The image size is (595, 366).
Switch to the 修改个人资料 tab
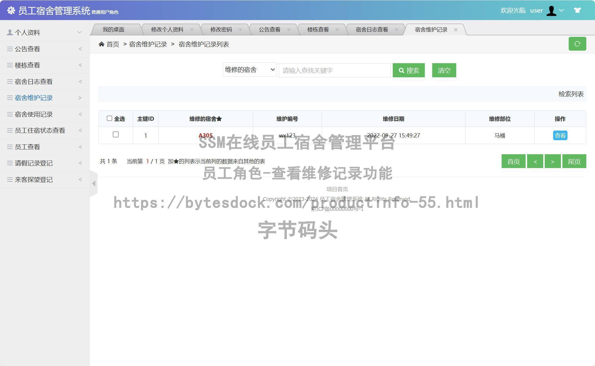(167, 29)
